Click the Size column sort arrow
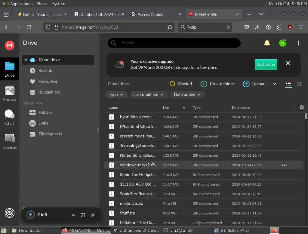The height and width of the screenshot is (234, 308). [x=184, y=108]
